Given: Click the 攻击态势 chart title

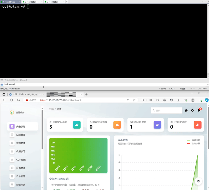Looking at the screenshot, I should click(123, 140).
